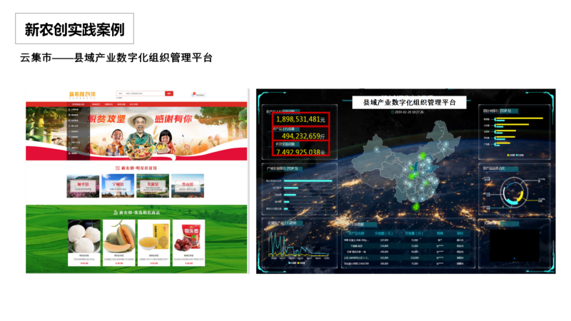Viewport: 571px width, 321px height.
Task: Open the 宁城馆 pavilion card
Action: 118,186
